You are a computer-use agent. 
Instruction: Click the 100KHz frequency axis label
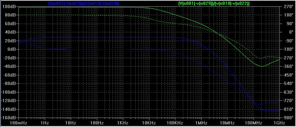pyautogui.click(x=175, y=123)
